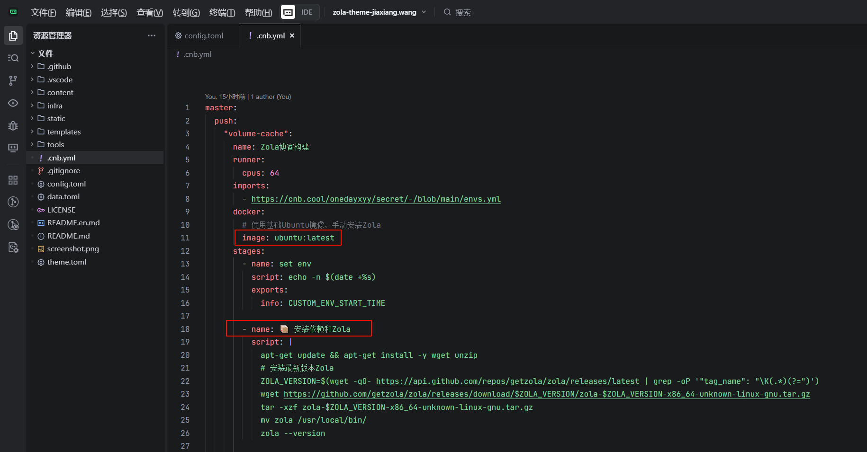867x452 pixels.
Task: Follow the github.com zola download tar.gz link
Action: tap(547, 394)
